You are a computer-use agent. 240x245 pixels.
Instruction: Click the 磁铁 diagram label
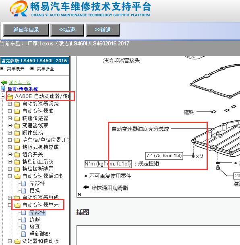(x=189, y=112)
